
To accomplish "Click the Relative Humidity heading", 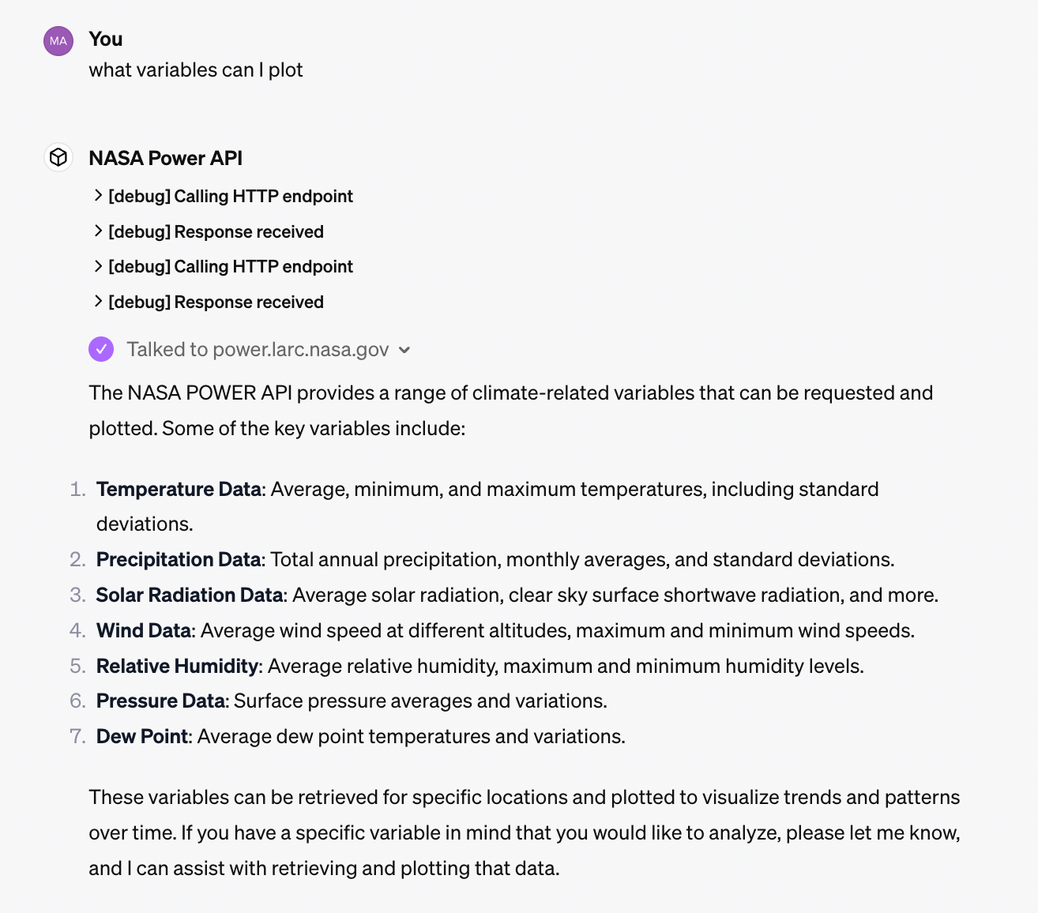I will (x=177, y=666).
